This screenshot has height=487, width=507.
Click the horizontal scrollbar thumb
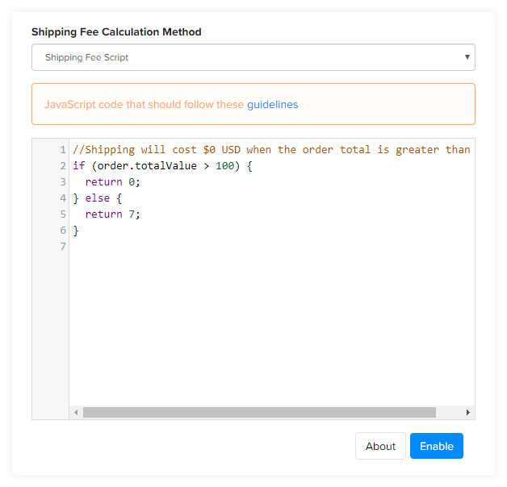pyautogui.click(x=259, y=412)
